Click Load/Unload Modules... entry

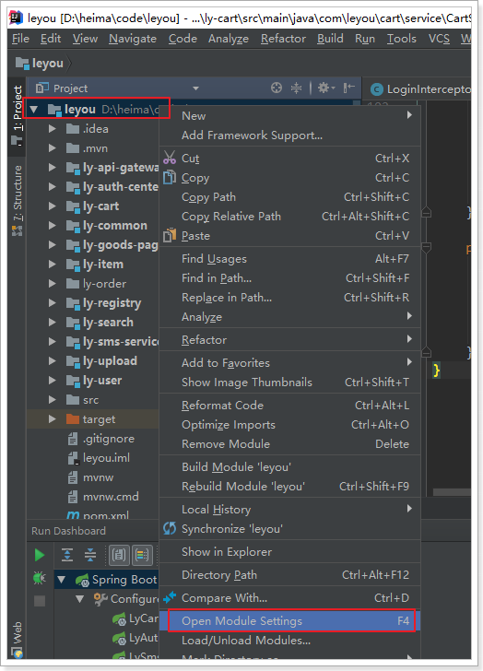(290, 641)
